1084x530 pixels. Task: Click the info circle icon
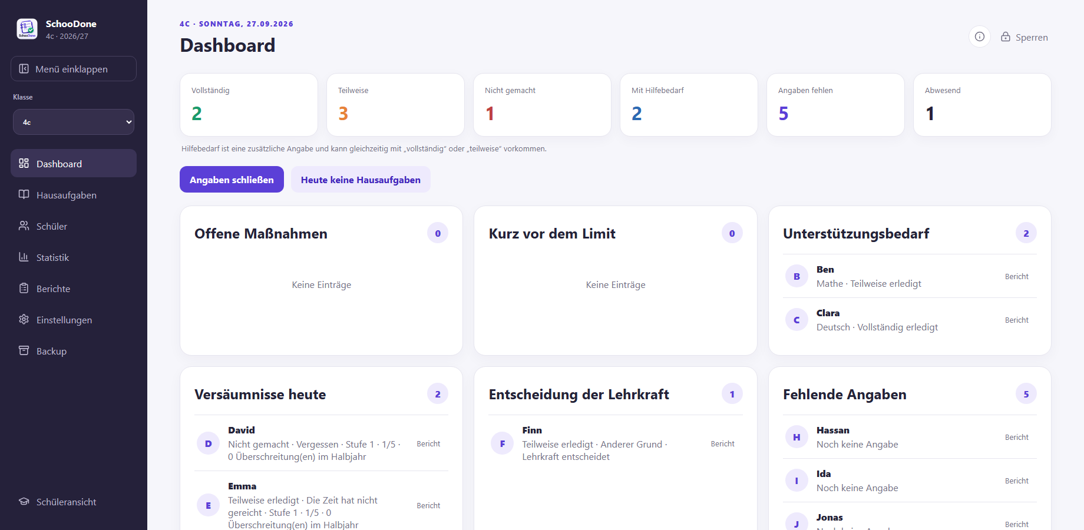tap(980, 37)
